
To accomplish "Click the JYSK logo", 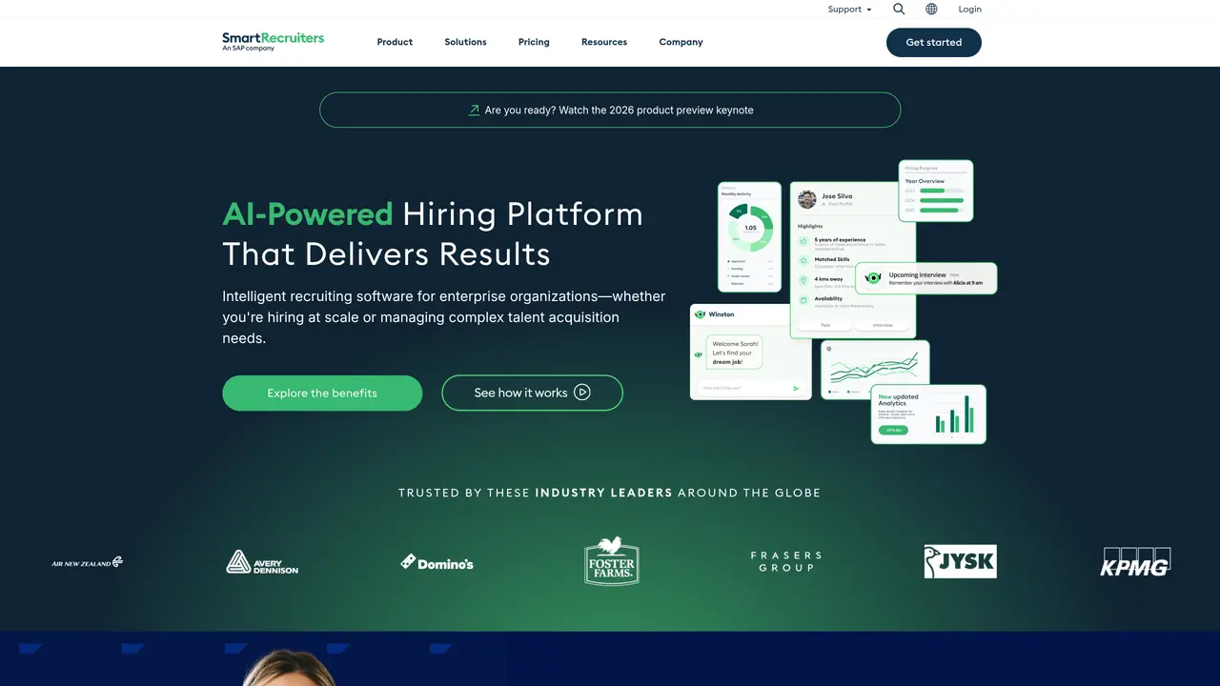I will click(x=960, y=561).
